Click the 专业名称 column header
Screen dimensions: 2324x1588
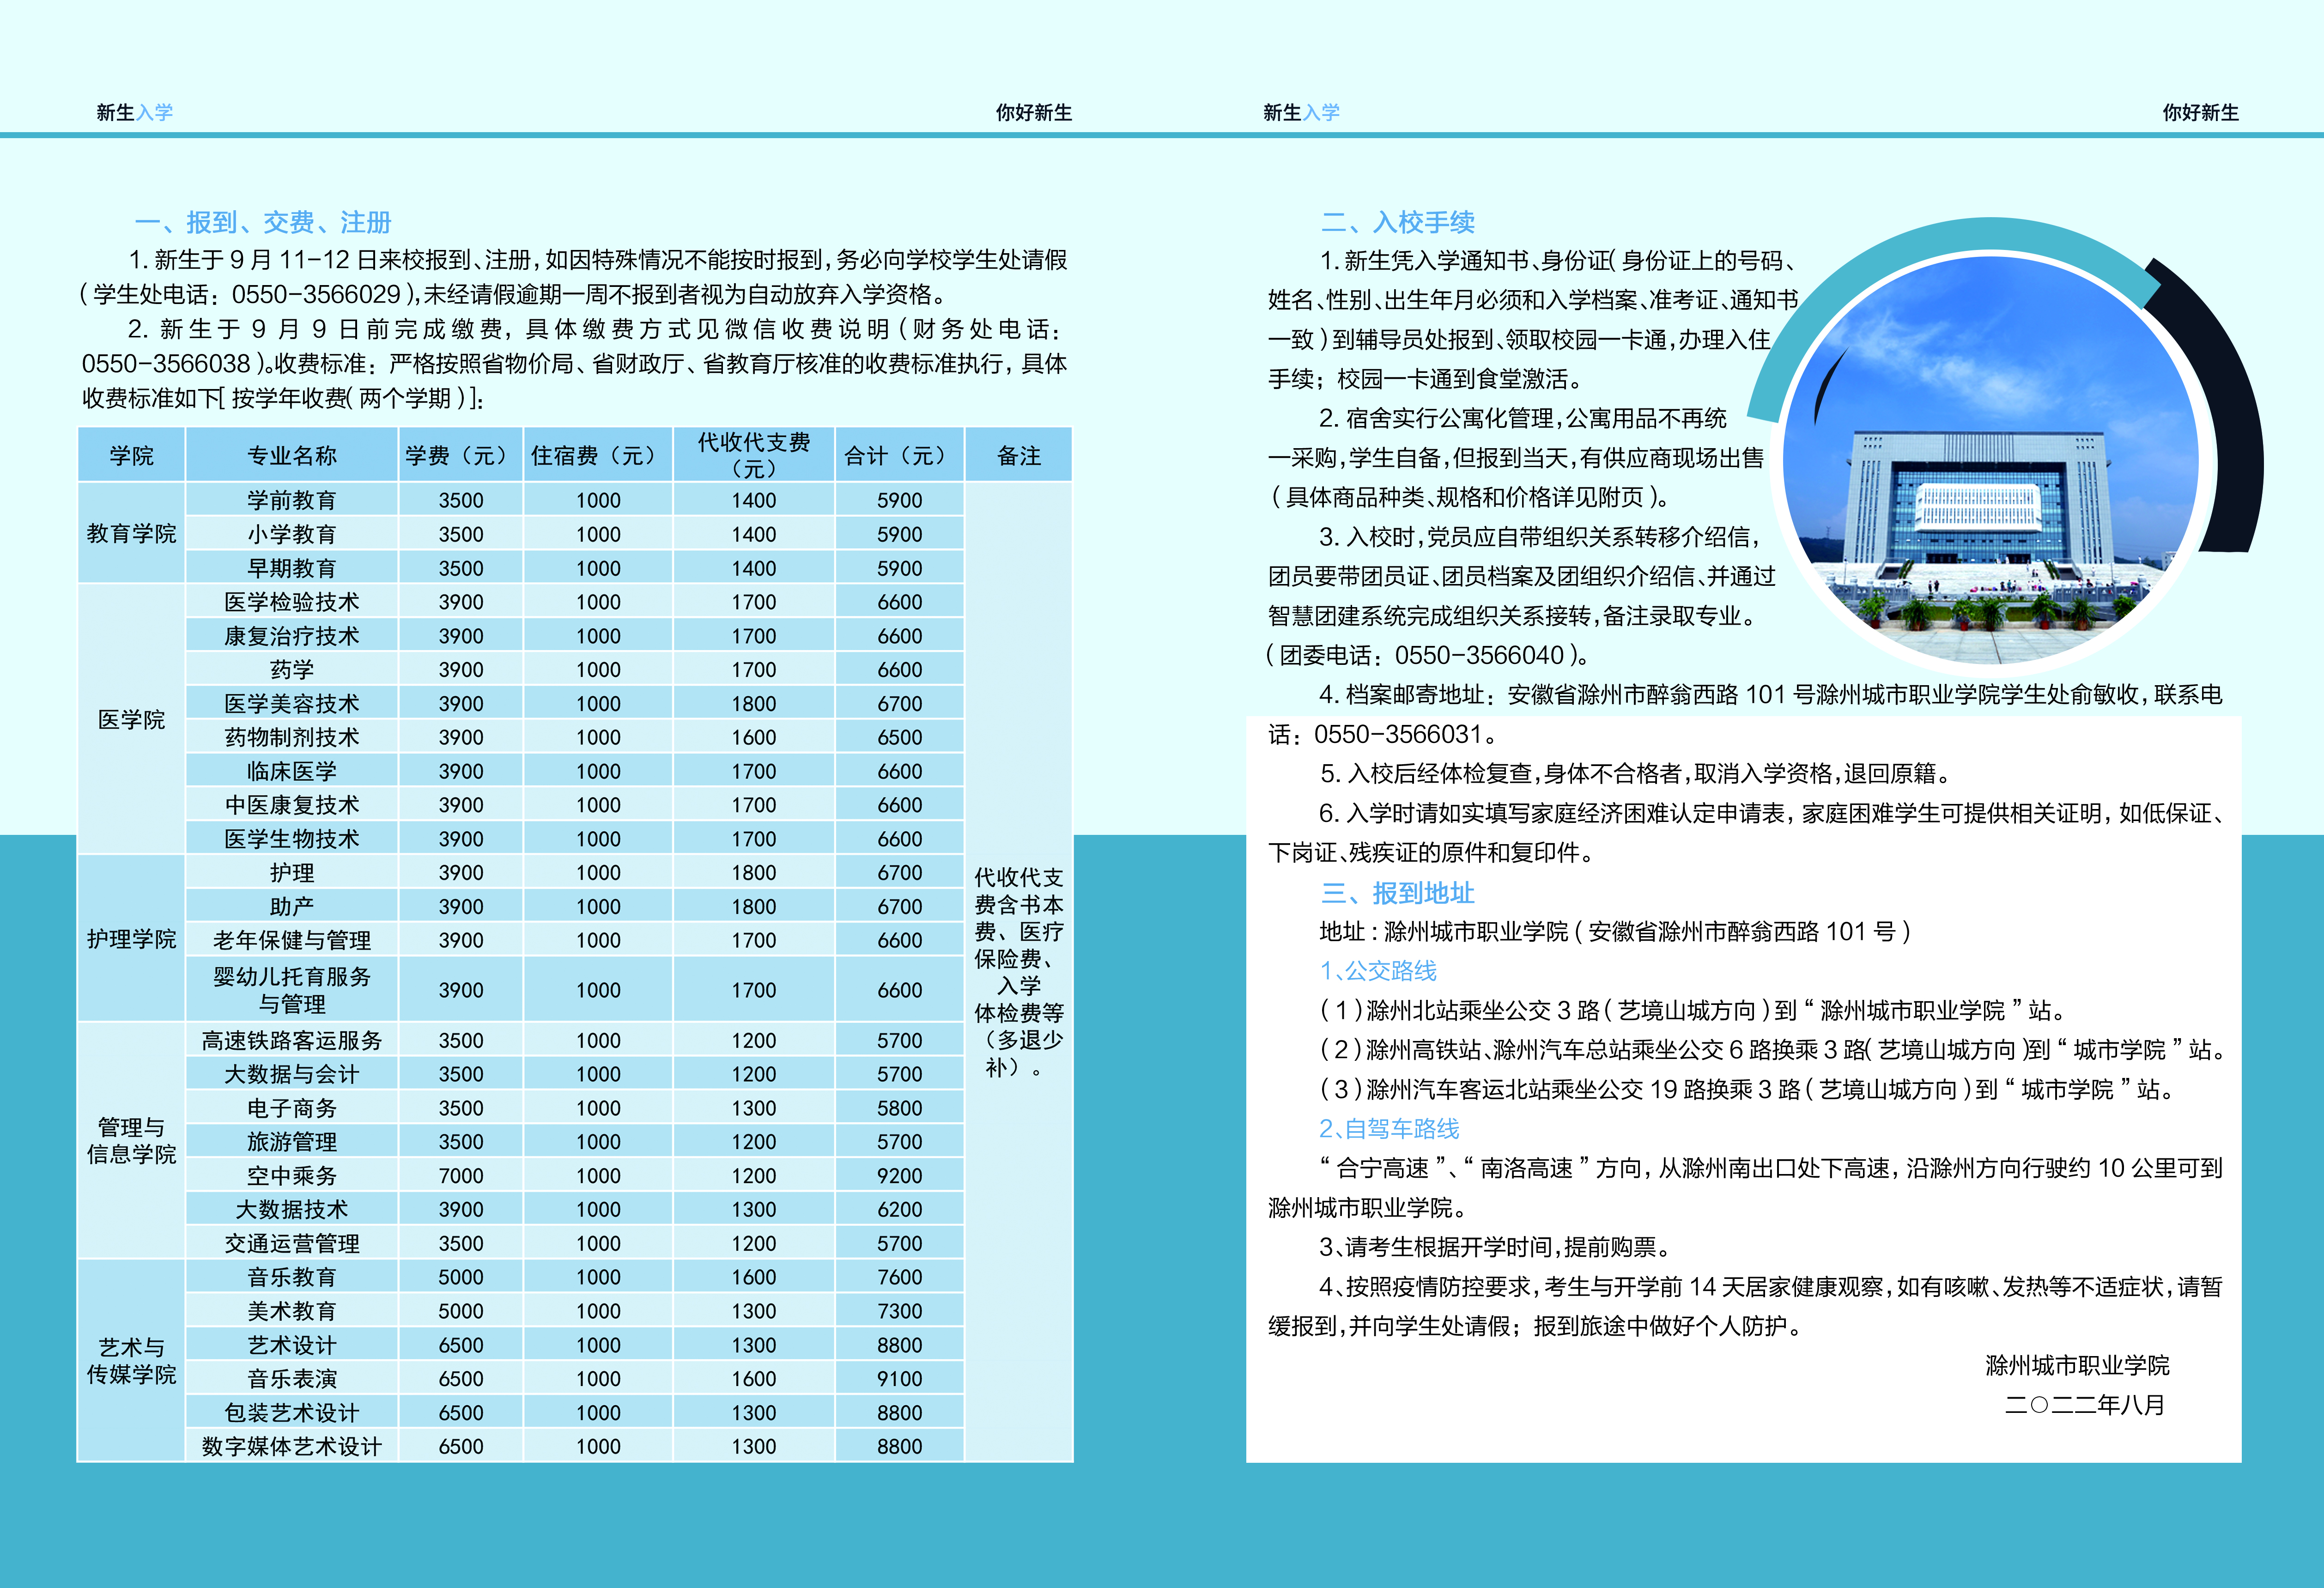pyautogui.click(x=292, y=456)
